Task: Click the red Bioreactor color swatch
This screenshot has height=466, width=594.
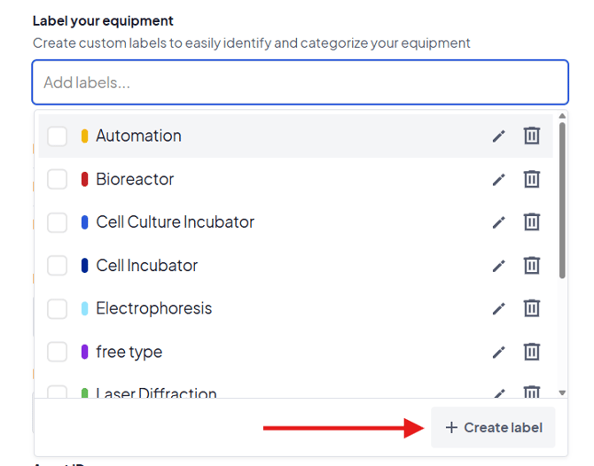Action: pos(84,180)
